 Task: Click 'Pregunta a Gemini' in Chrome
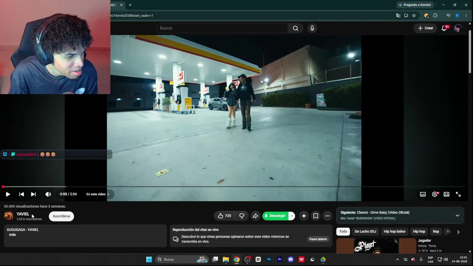[415, 5]
